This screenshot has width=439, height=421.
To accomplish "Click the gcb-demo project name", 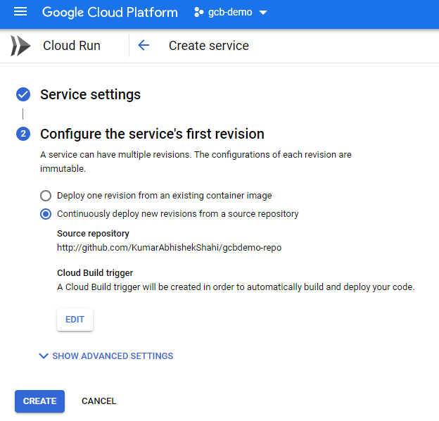I will coord(229,13).
